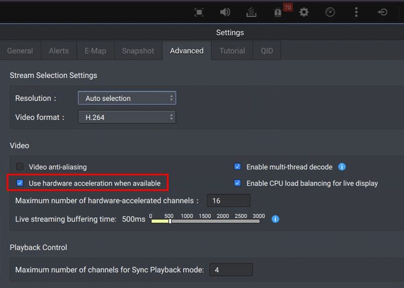Toggle Use hardware acceleration when available
The image size is (404, 288).
20,183
